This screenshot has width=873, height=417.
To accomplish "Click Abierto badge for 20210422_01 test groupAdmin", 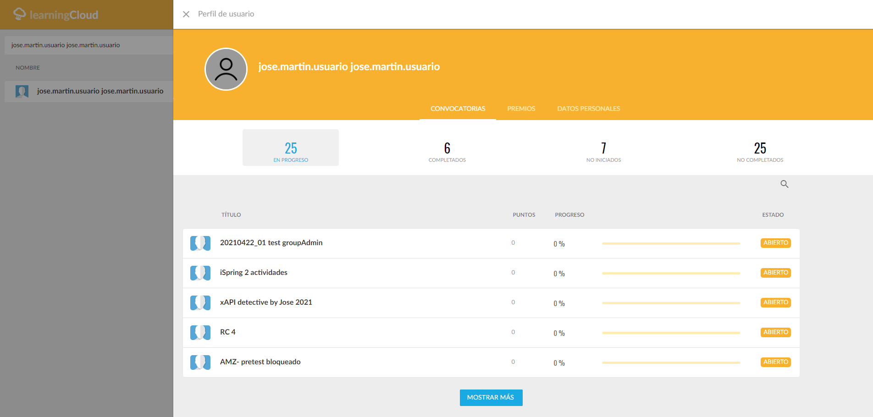I will tap(776, 243).
